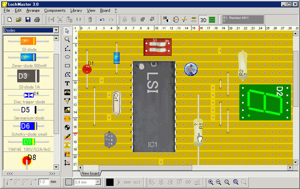Viewport: 300px width, 189px height.
Task: Open the ? help menu
Action: 116,10
